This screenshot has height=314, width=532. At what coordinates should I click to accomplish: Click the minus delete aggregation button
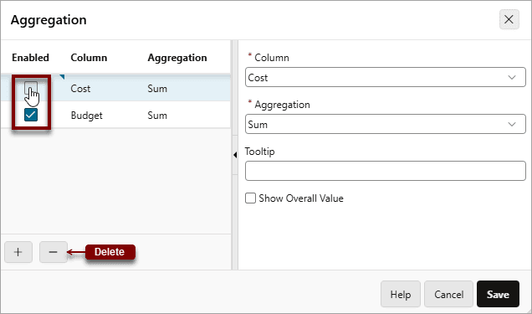(x=54, y=252)
